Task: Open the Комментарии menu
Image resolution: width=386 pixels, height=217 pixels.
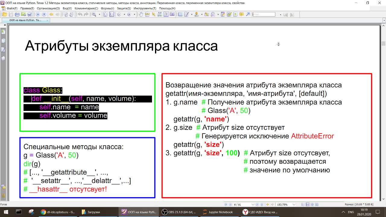Action: point(86,8)
